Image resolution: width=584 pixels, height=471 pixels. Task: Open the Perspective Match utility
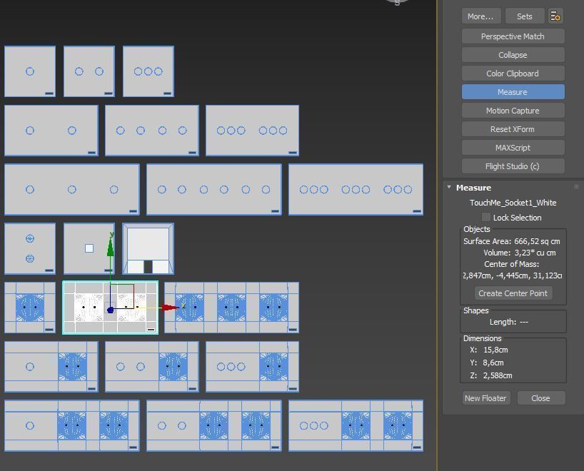(x=513, y=36)
